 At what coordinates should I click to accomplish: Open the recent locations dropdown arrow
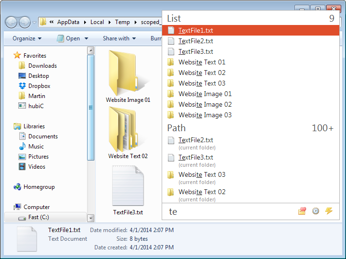[x=34, y=22]
